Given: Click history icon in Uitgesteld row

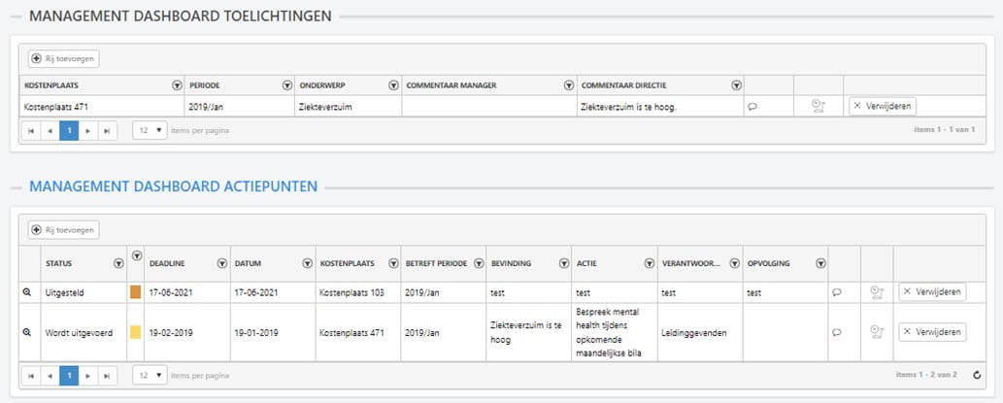Looking at the screenshot, I should click(x=876, y=291).
